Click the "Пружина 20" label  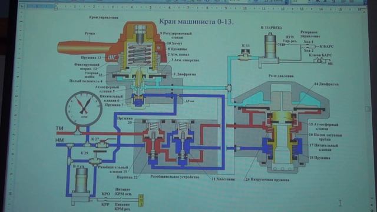pyautogui.click(x=125, y=120)
